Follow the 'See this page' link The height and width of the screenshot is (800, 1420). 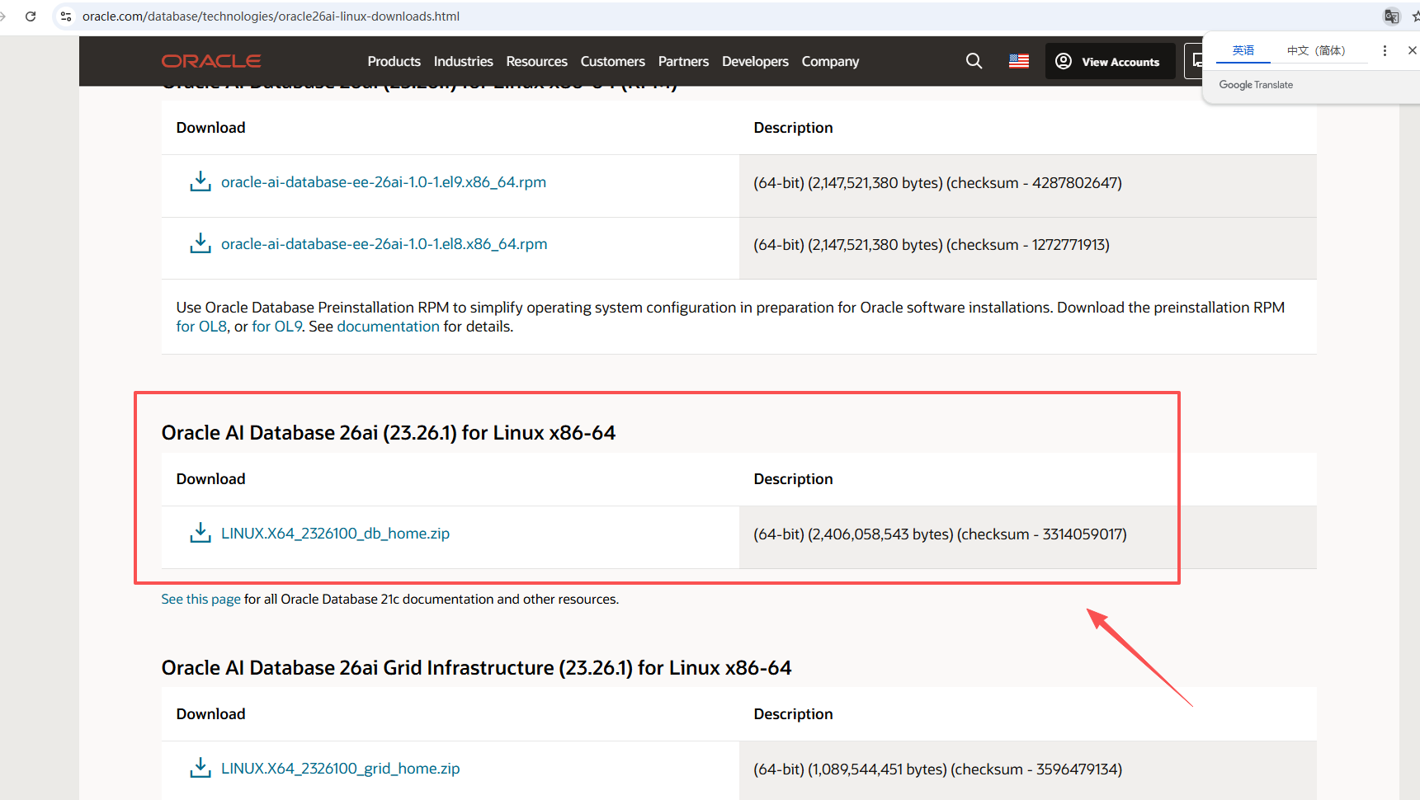(x=200, y=599)
